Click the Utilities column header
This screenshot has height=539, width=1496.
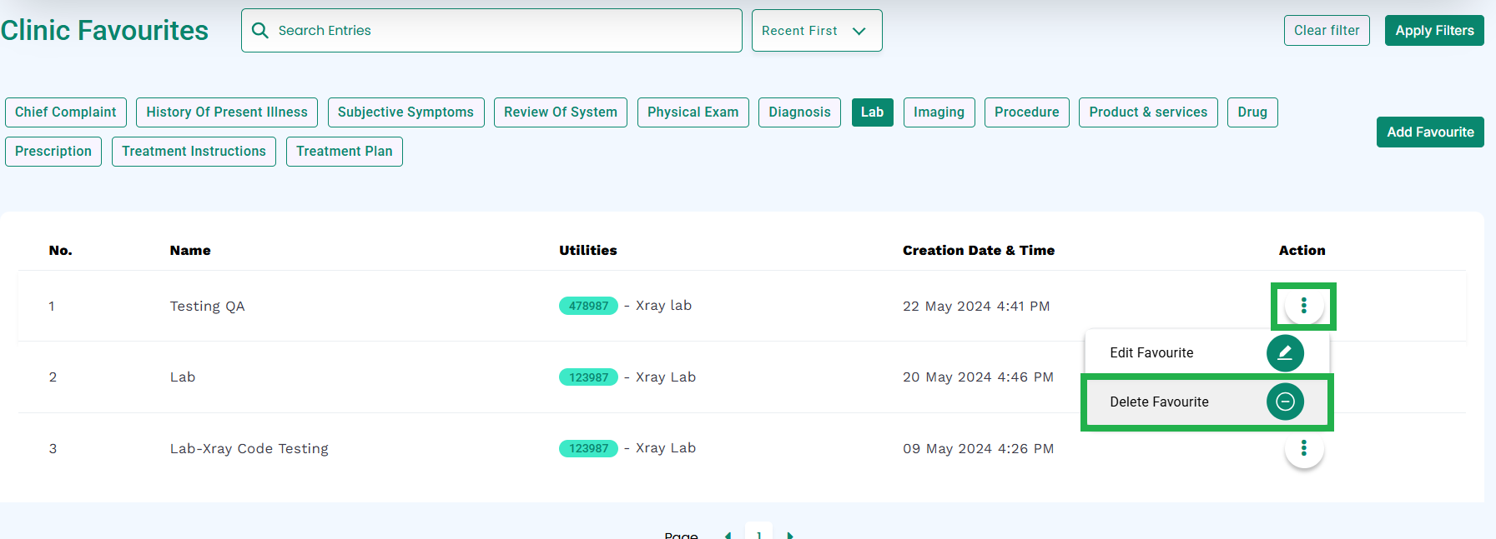588,251
